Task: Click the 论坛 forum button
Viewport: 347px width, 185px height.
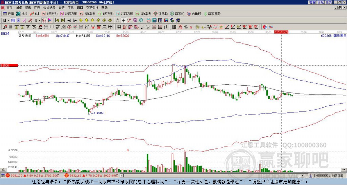Action: point(320,2)
